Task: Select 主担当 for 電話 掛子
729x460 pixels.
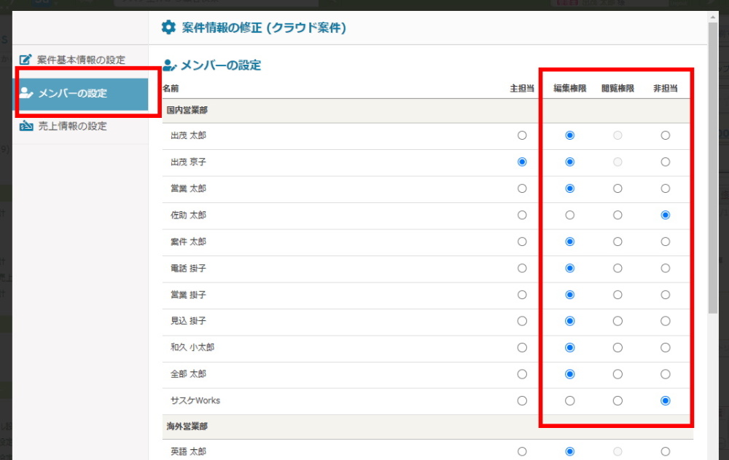Action: point(522,268)
